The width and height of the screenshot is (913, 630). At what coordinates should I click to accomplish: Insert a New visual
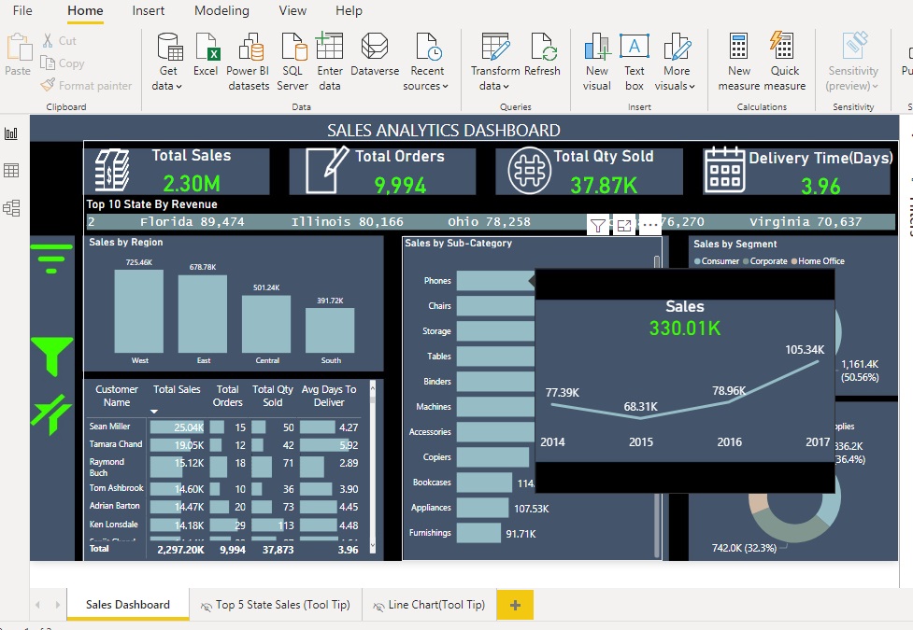coord(597,63)
